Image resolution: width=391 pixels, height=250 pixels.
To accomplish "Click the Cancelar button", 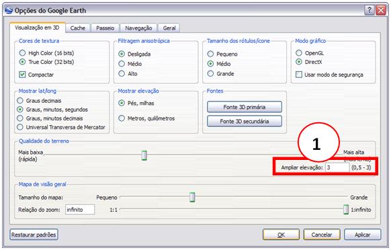I will (322, 235).
